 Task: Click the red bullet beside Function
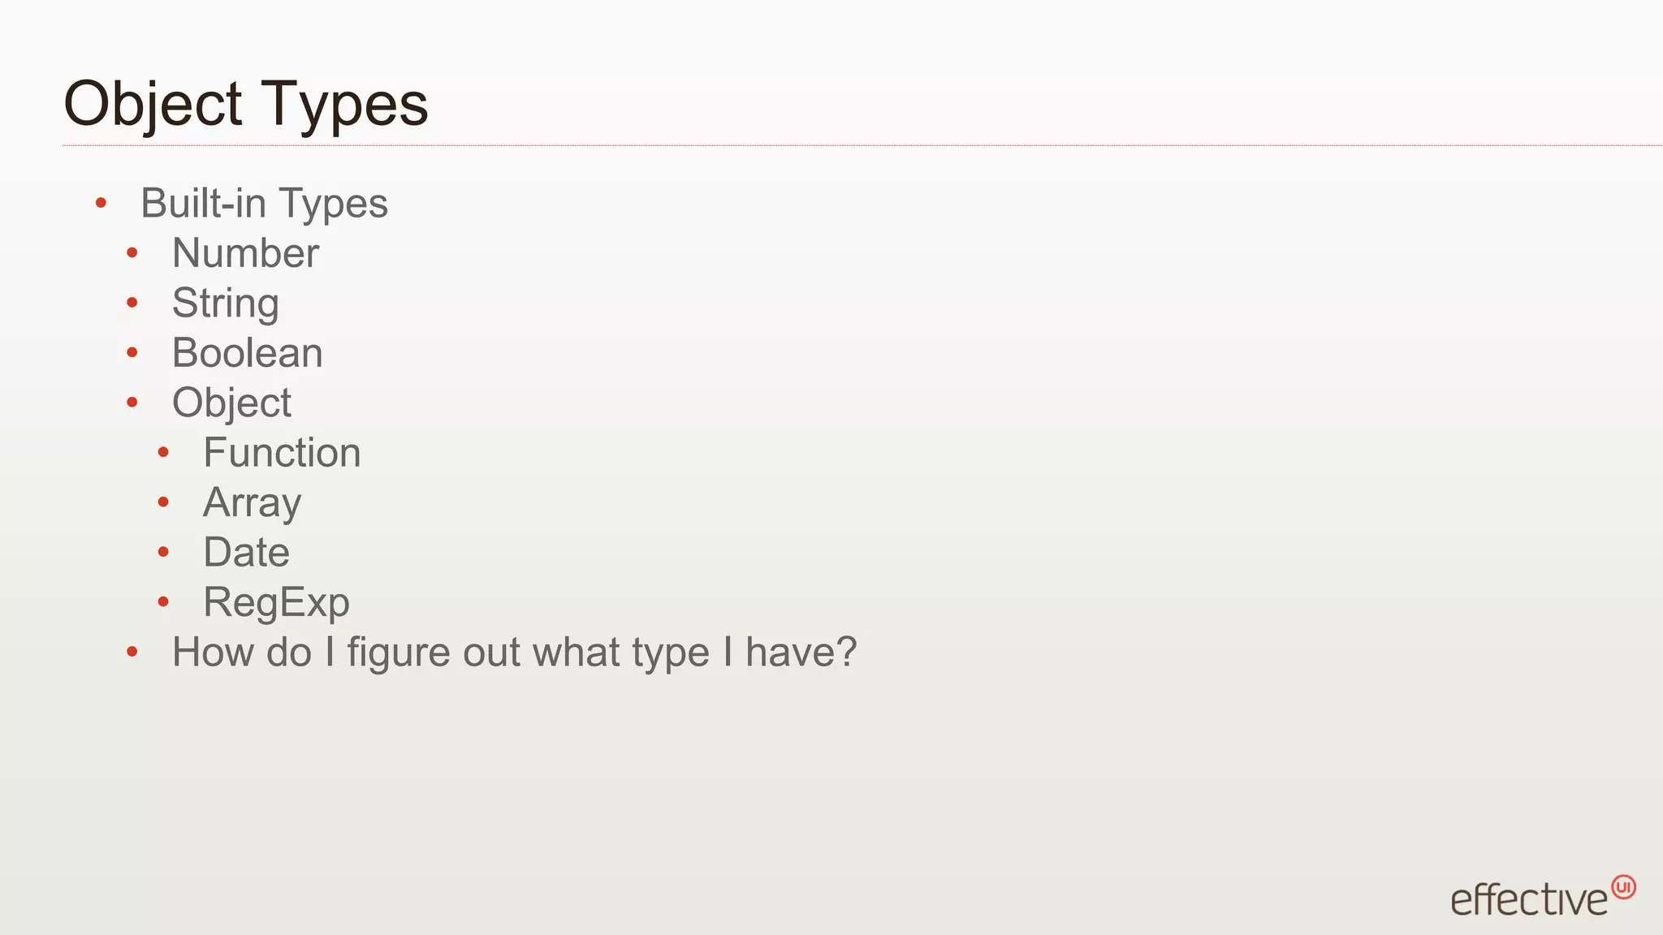click(x=163, y=452)
